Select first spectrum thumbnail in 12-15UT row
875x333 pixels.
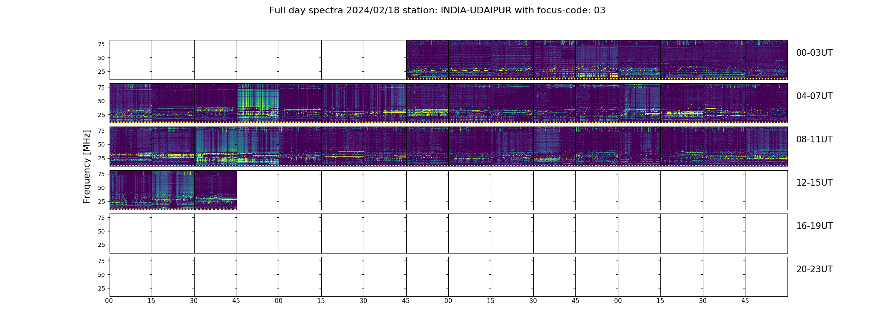[131, 190]
